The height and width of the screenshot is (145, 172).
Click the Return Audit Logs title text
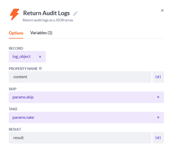click(46, 13)
